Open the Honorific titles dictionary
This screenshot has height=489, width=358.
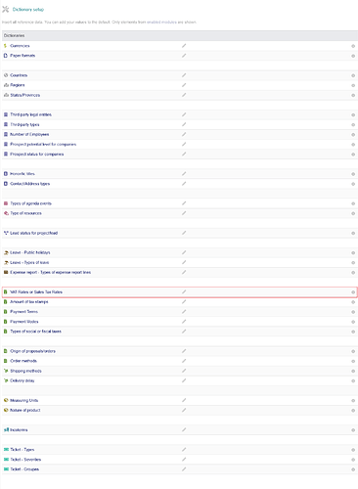(22, 174)
